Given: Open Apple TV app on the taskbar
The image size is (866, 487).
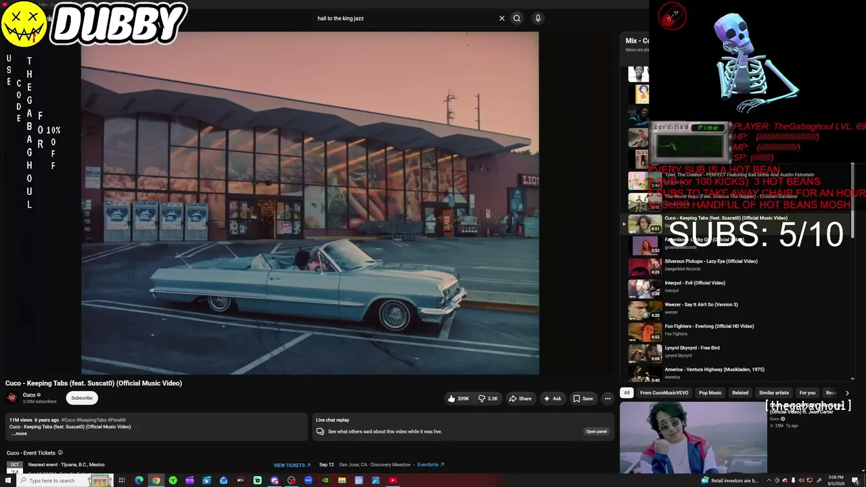Looking at the screenshot, I should click(x=240, y=480).
